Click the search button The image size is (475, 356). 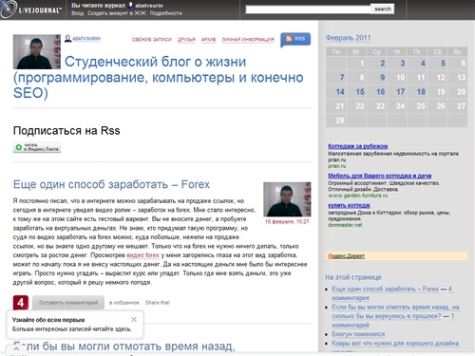383,9
